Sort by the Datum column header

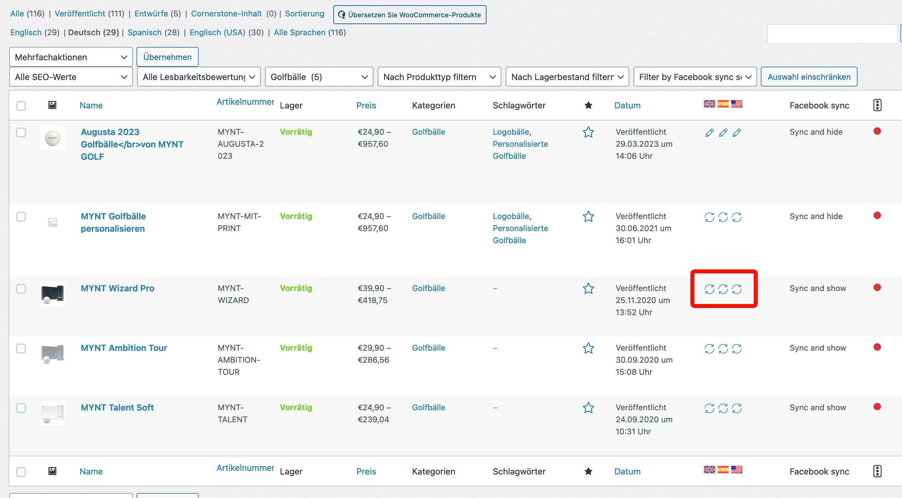pos(627,105)
